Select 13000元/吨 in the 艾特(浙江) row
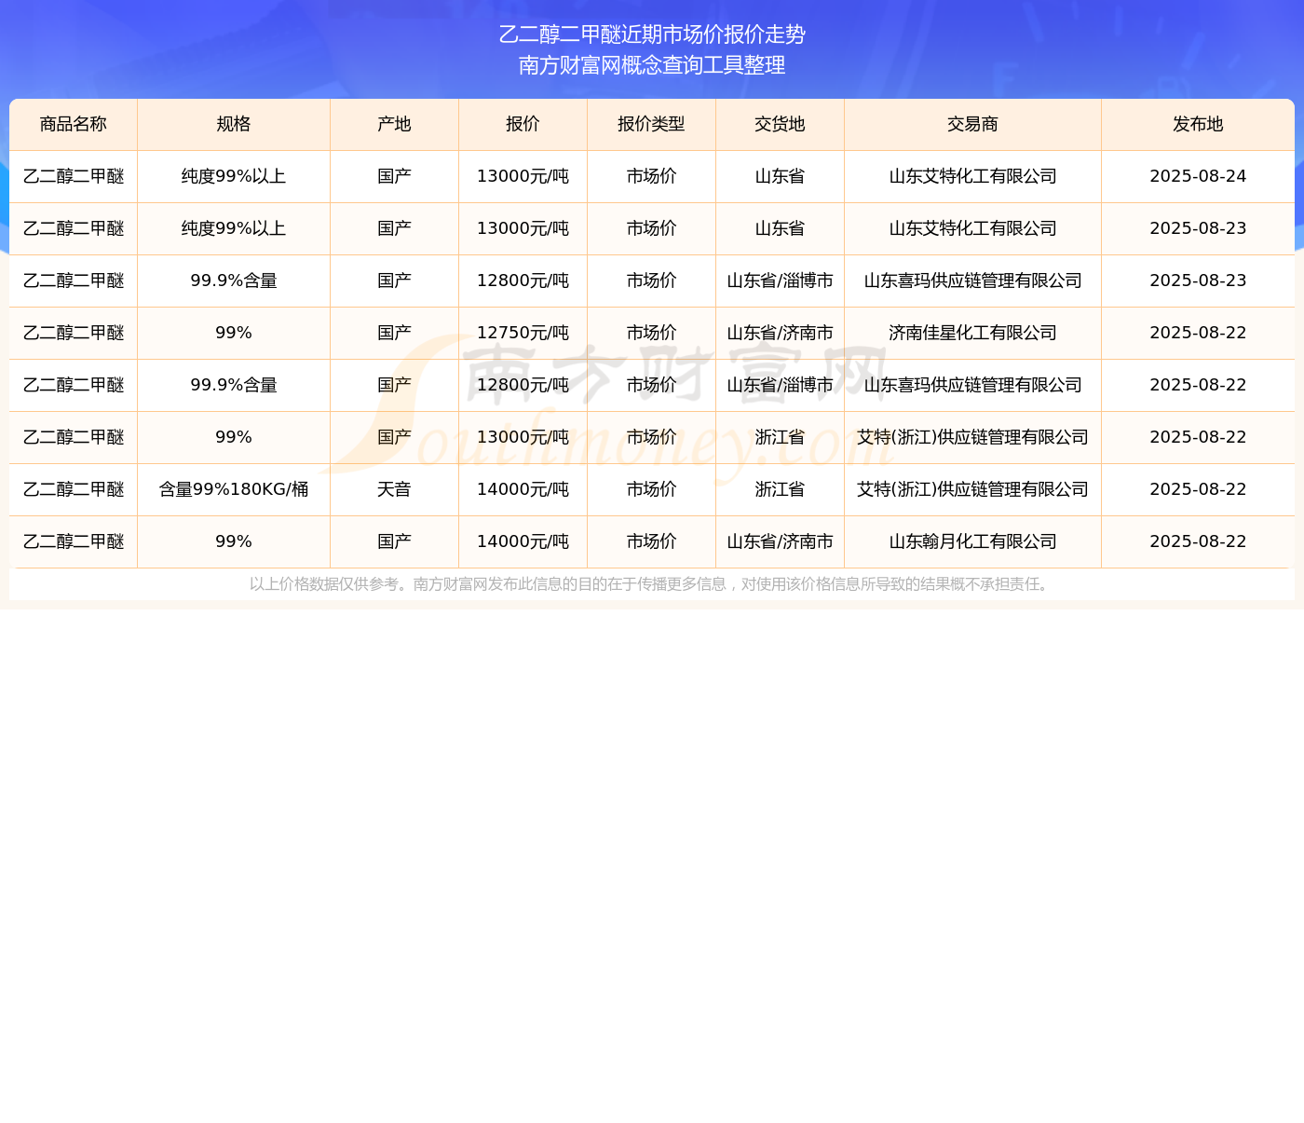The height and width of the screenshot is (1123, 1304). pos(523,437)
